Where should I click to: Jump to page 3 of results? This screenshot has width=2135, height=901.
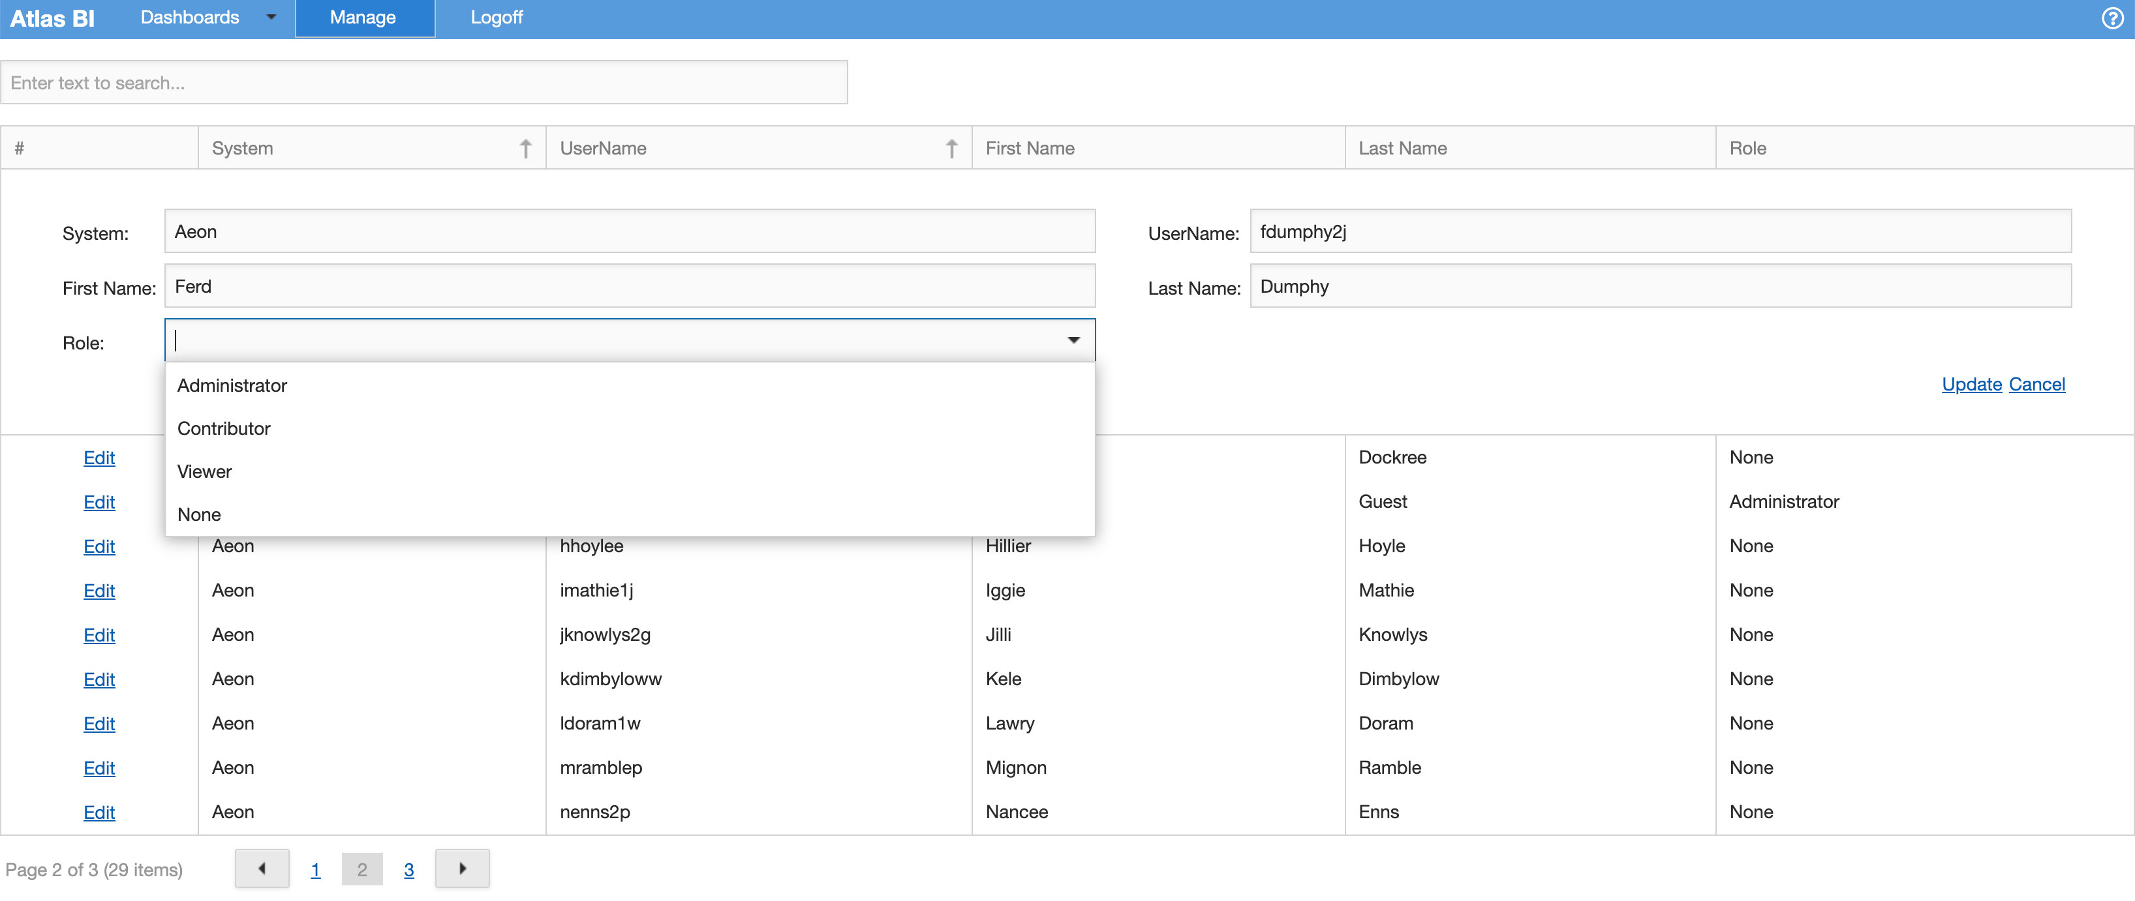tap(409, 870)
